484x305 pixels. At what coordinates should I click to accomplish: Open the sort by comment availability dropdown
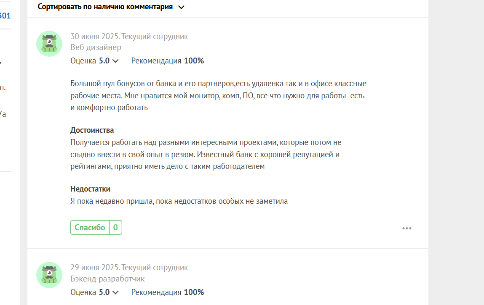[111, 7]
